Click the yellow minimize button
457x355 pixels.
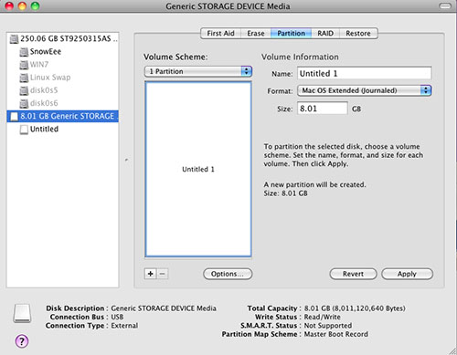click(x=22, y=5)
